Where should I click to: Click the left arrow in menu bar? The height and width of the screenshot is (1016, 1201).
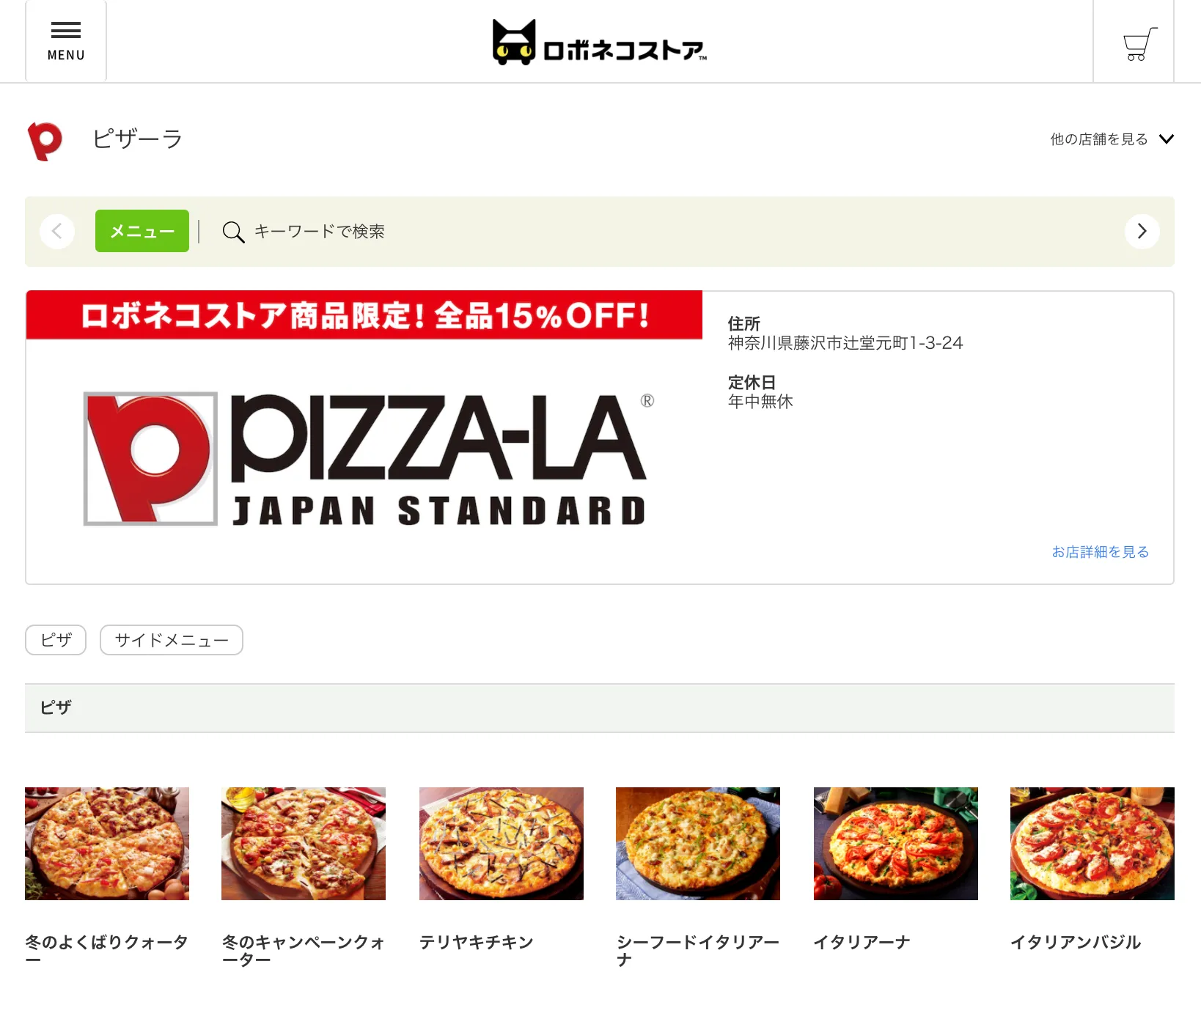(57, 232)
